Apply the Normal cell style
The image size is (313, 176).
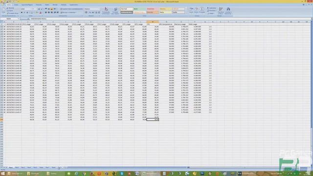click(x=127, y=9)
